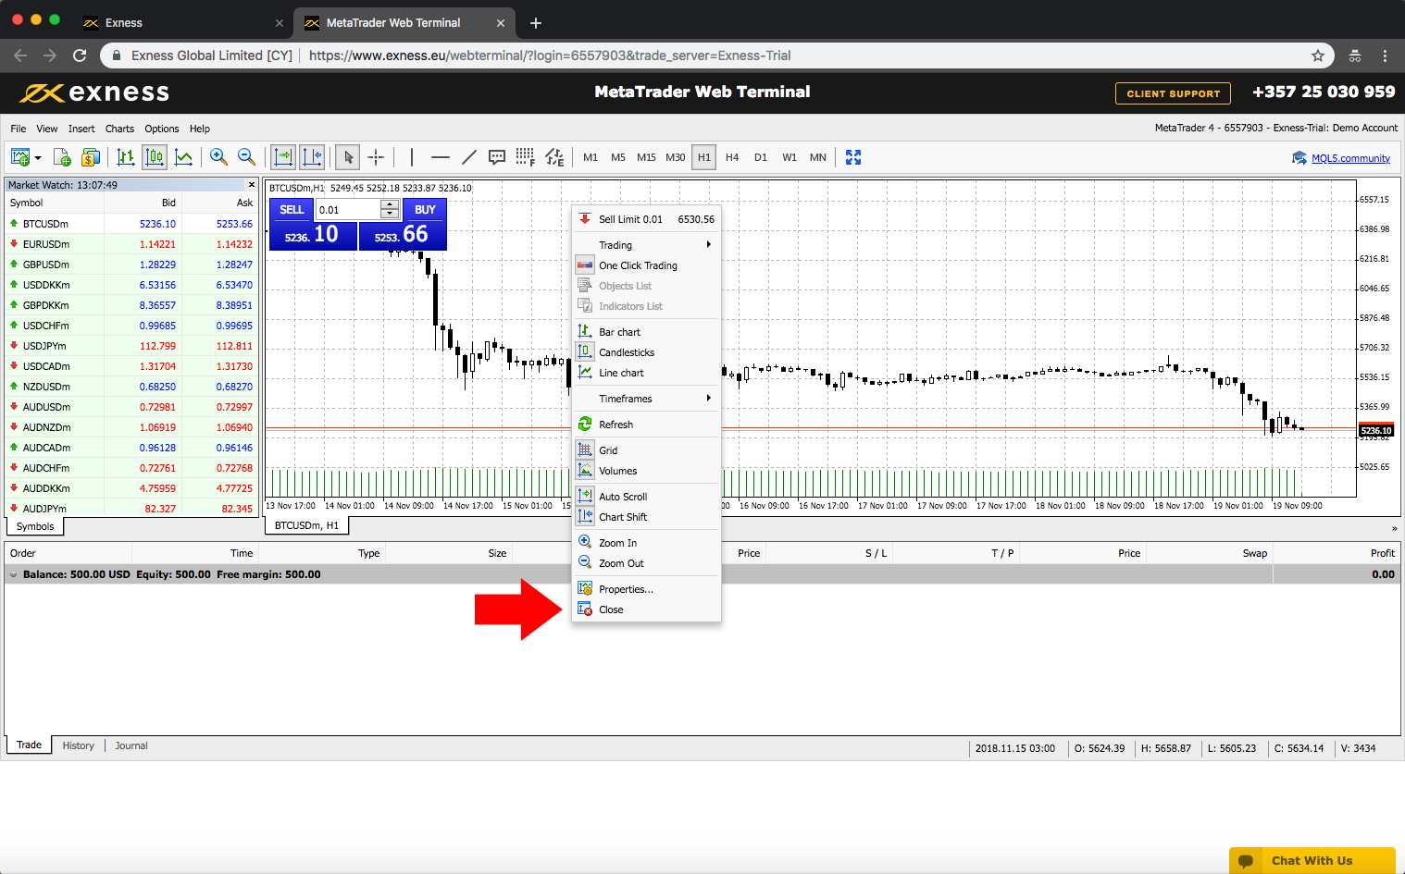Open the MQL5.community link
This screenshot has width=1405, height=874.
[x=1350, y=158]
